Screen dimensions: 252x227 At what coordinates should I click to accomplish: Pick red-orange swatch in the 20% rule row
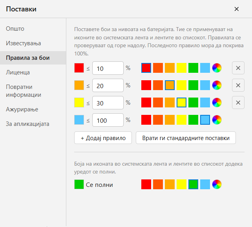click(x=158, y=85)
